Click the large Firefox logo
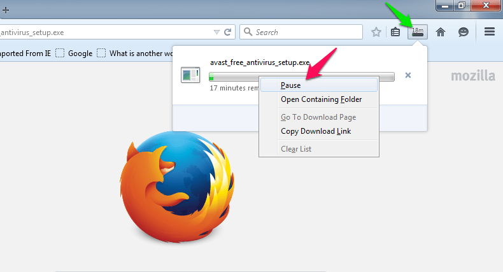Viewport: 503px width, 272px height. [x=177, y=187]
